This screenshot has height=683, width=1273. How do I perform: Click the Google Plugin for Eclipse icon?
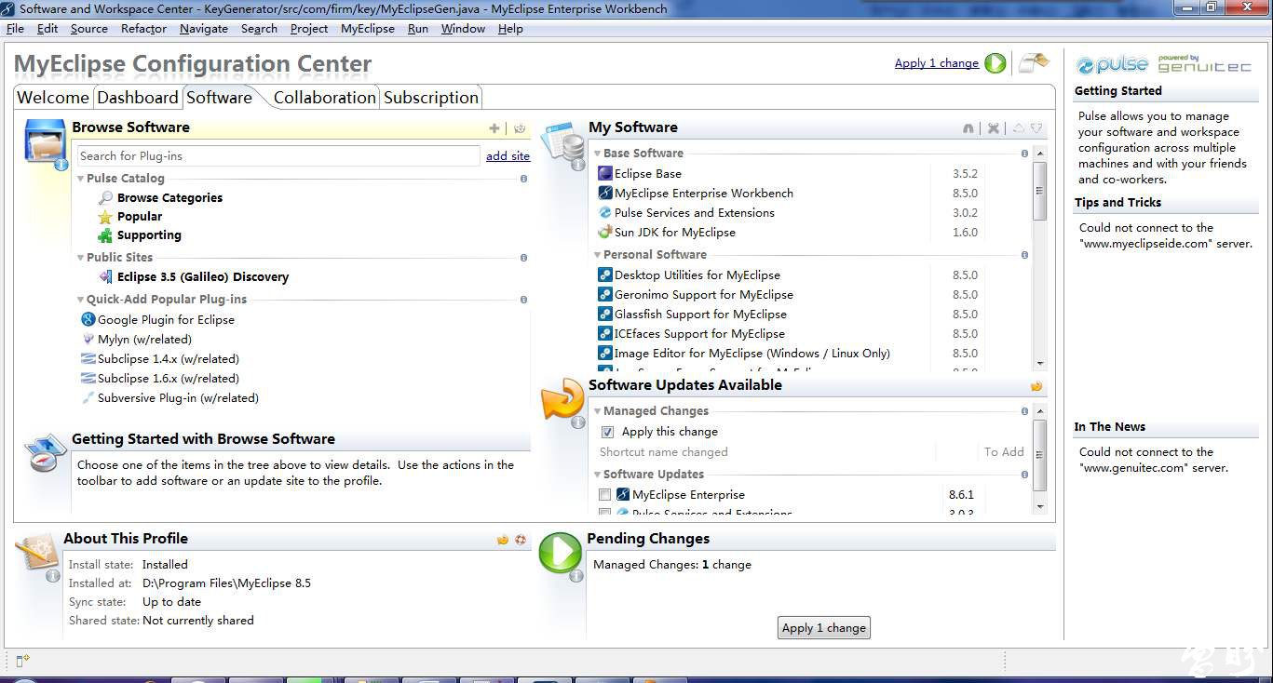pyautogui.click(x=88, y=319)
